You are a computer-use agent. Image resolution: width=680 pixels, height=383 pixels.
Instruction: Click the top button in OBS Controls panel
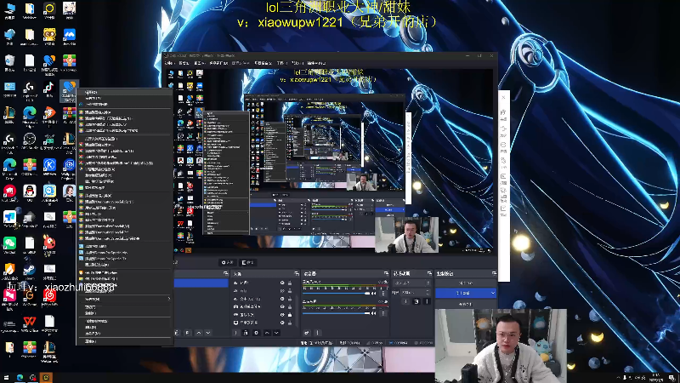[x=466, y=283]
